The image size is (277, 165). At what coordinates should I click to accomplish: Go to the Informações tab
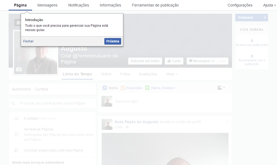point(110,5)
